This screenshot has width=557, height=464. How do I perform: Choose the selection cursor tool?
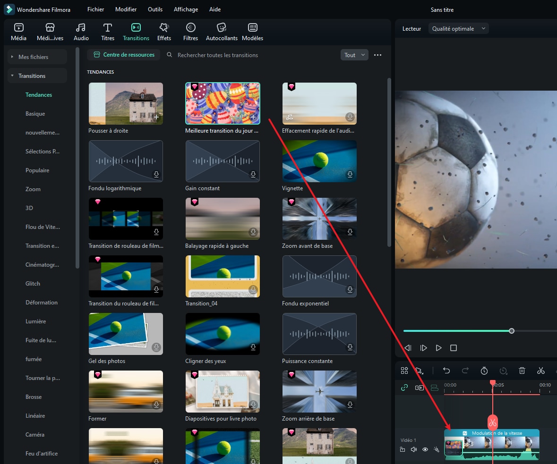(420, 371)
